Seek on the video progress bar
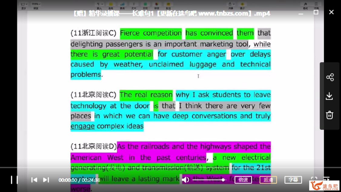Viewport: 341px width, 192px height. 170,167
